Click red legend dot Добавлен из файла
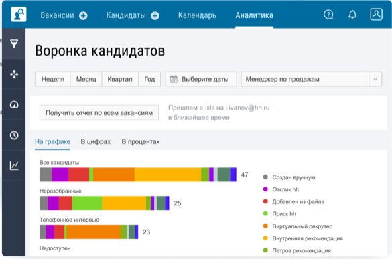This screenshot has width=392, height=259. click(265, 201)
